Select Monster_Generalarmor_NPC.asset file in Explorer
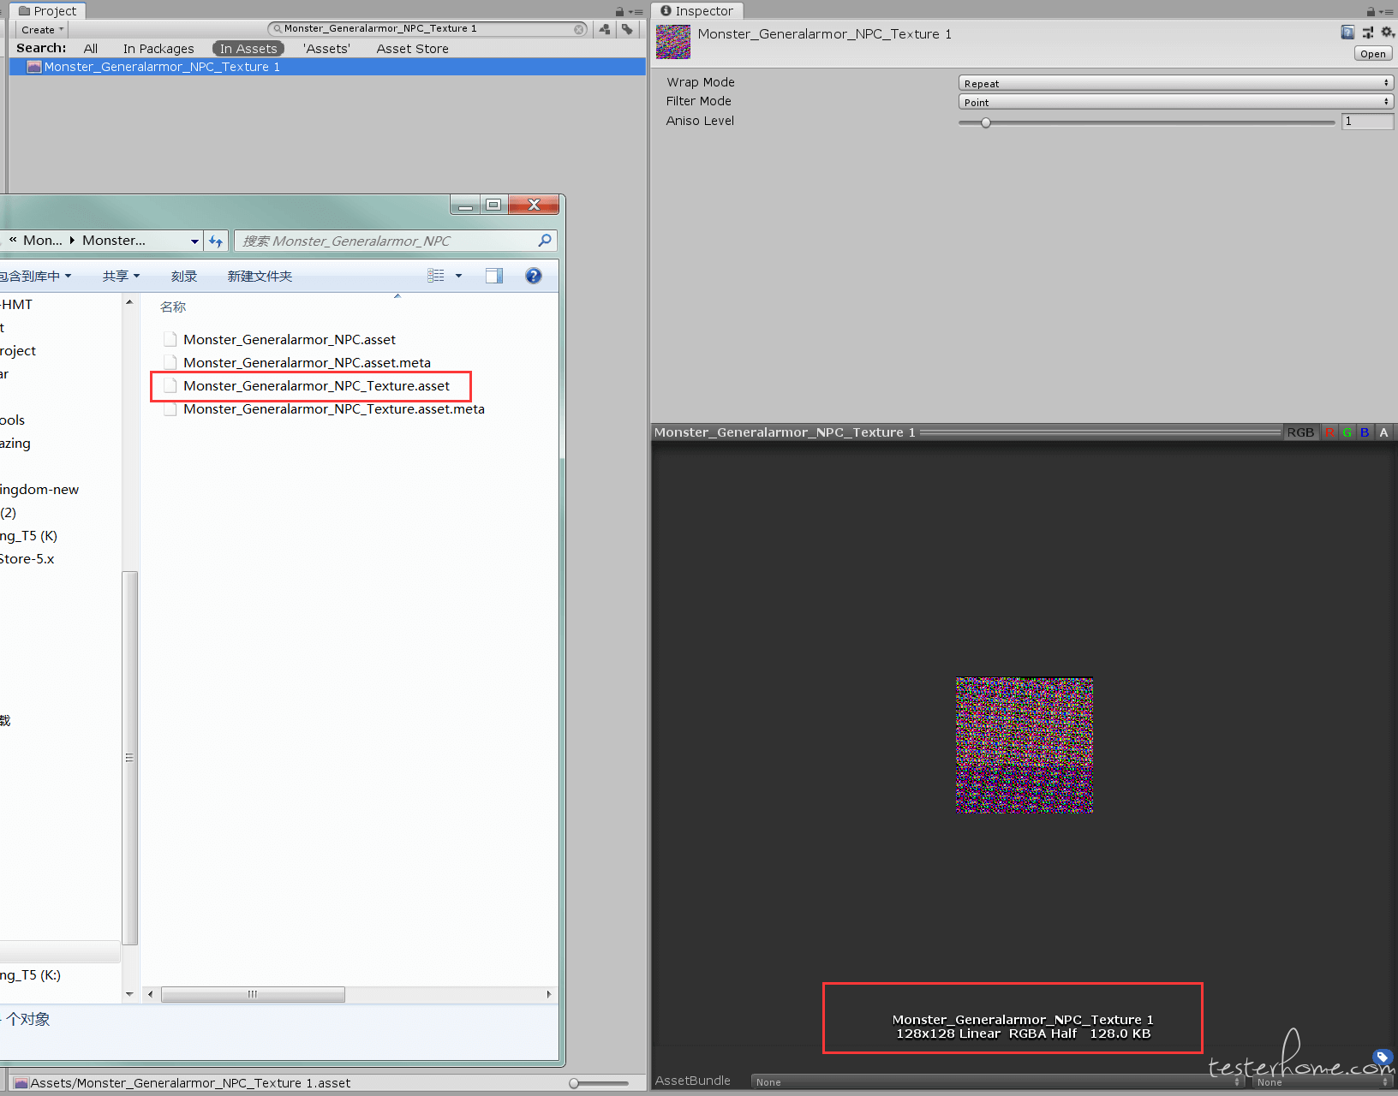The height and width of the screenshot is (1096, 1398). [x=289, y=340]
